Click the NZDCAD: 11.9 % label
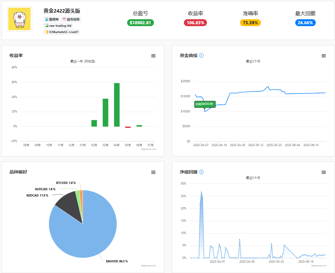Screen dimensions: 335x273 [37, 195]
